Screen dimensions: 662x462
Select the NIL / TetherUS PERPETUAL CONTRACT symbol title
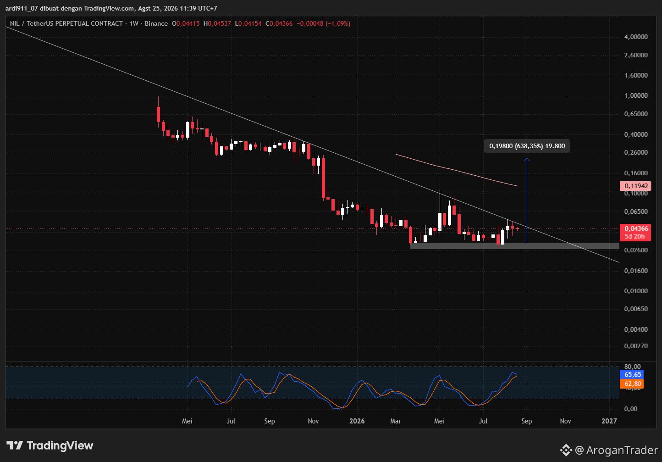[66, 23]
